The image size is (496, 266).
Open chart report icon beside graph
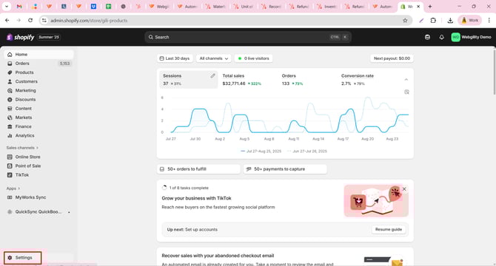tap(407, 92)
